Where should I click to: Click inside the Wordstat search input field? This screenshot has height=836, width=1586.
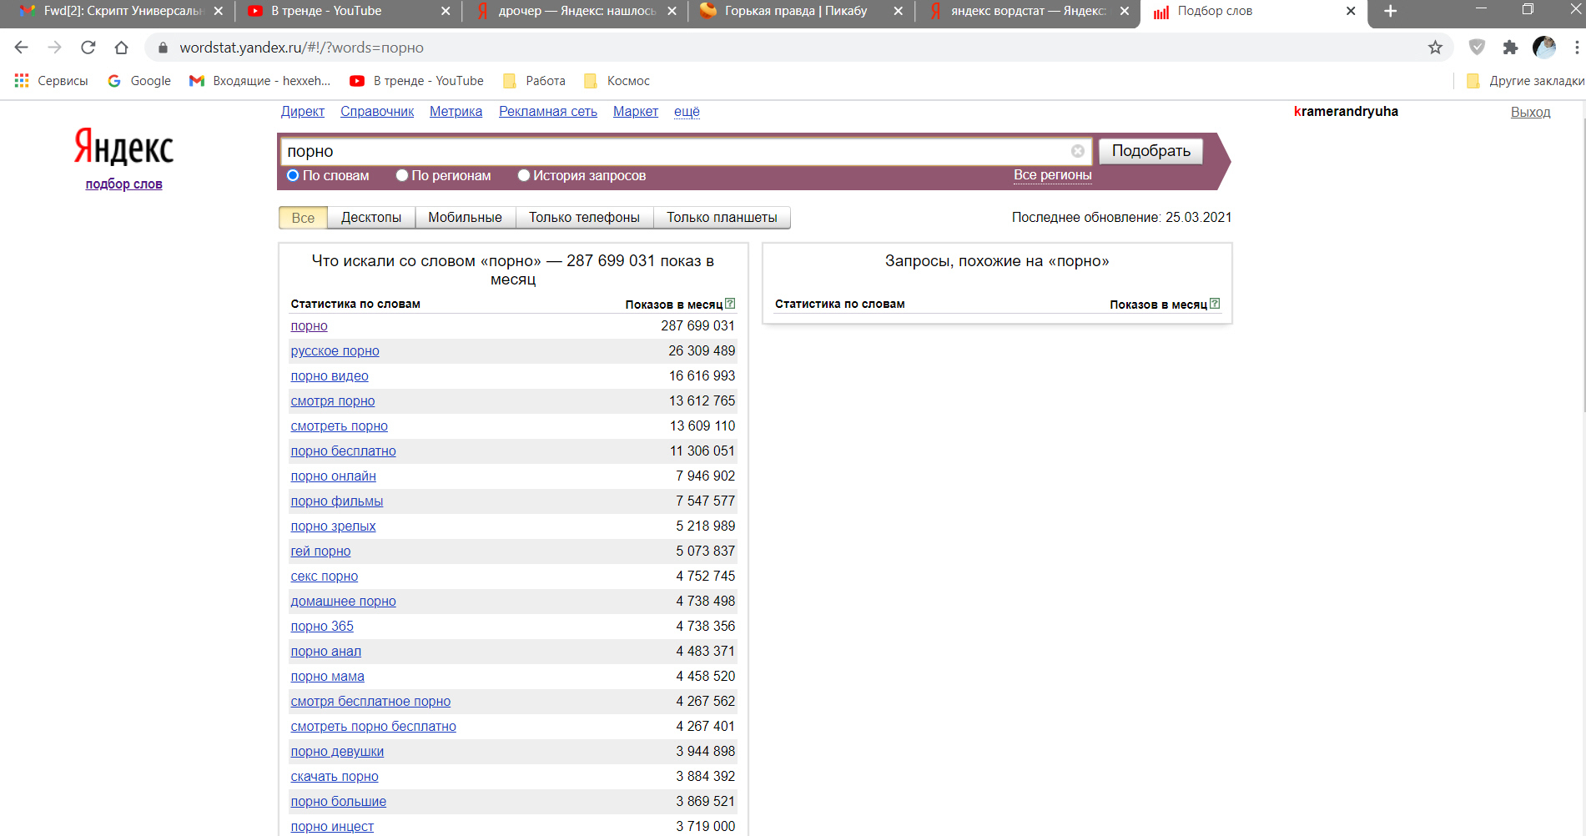coord(667,151)
